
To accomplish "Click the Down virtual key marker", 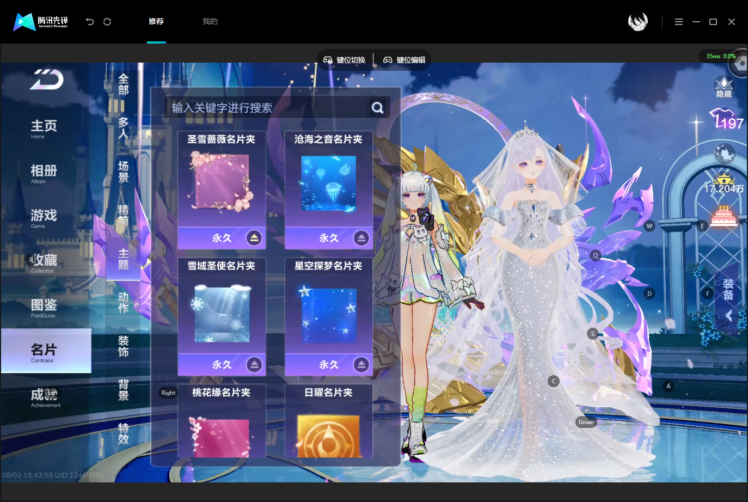I will click(x=586, y=422).
